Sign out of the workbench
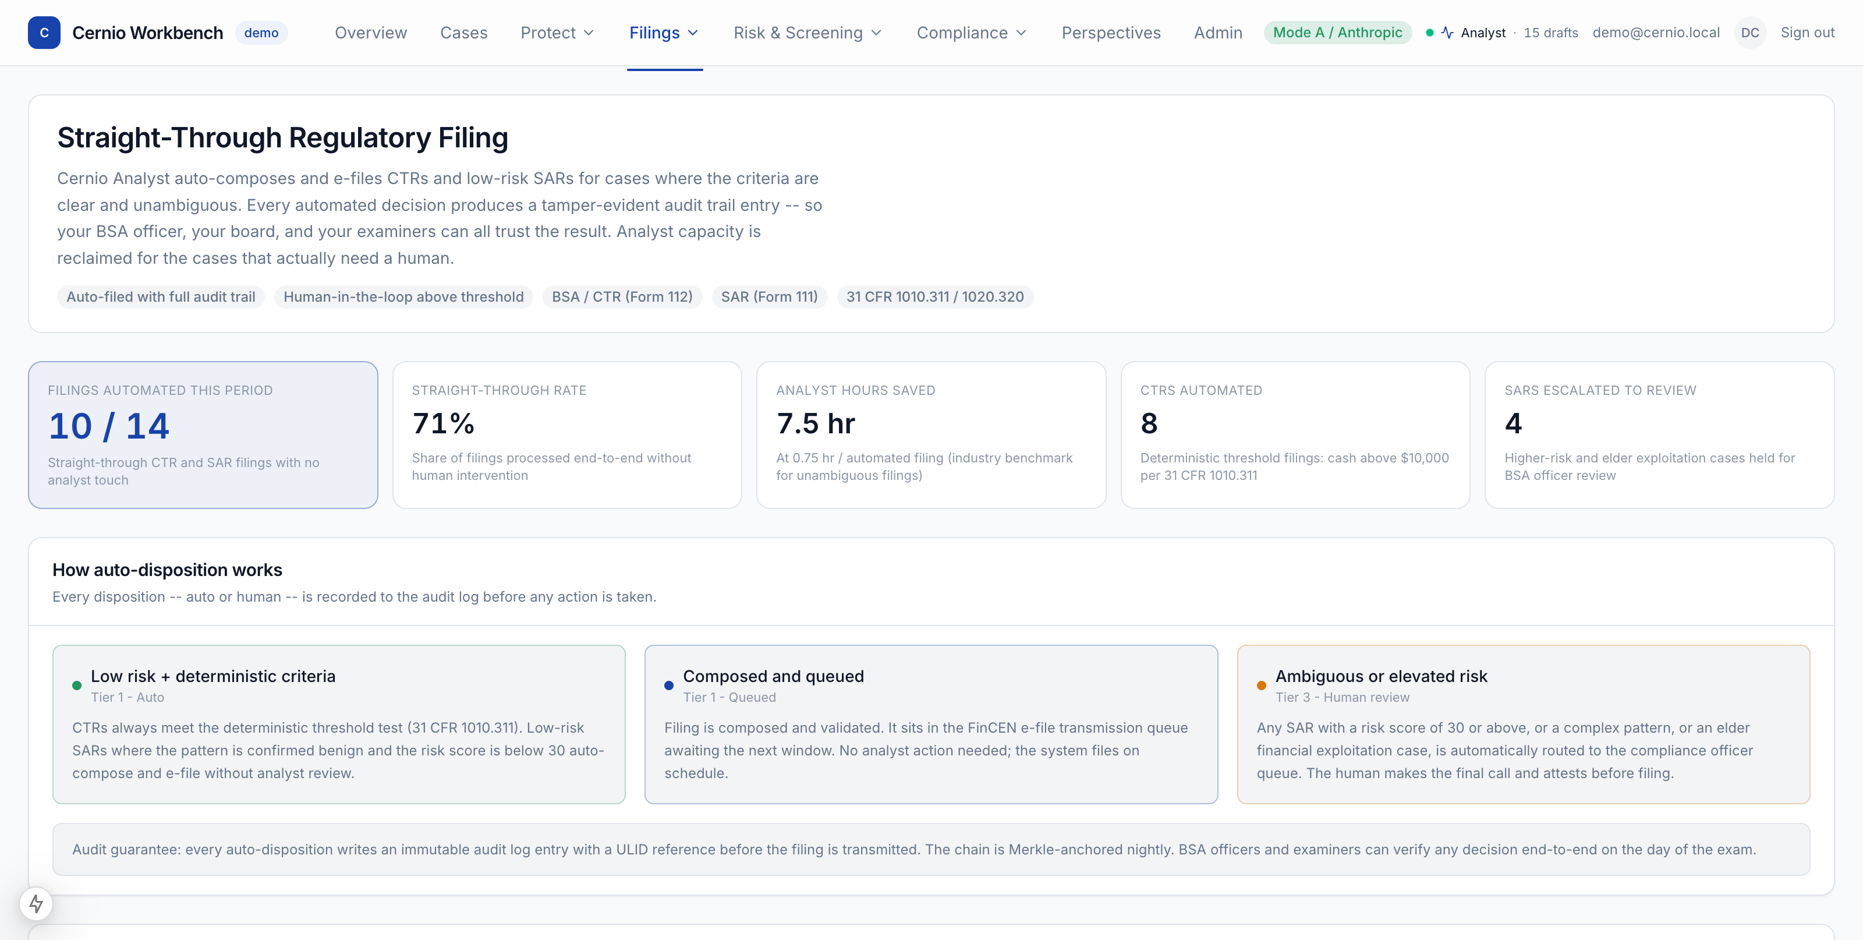Image resolution: width=1863 pixels, height=940 pixels. pyautogui.click(x=1807, y=33)
